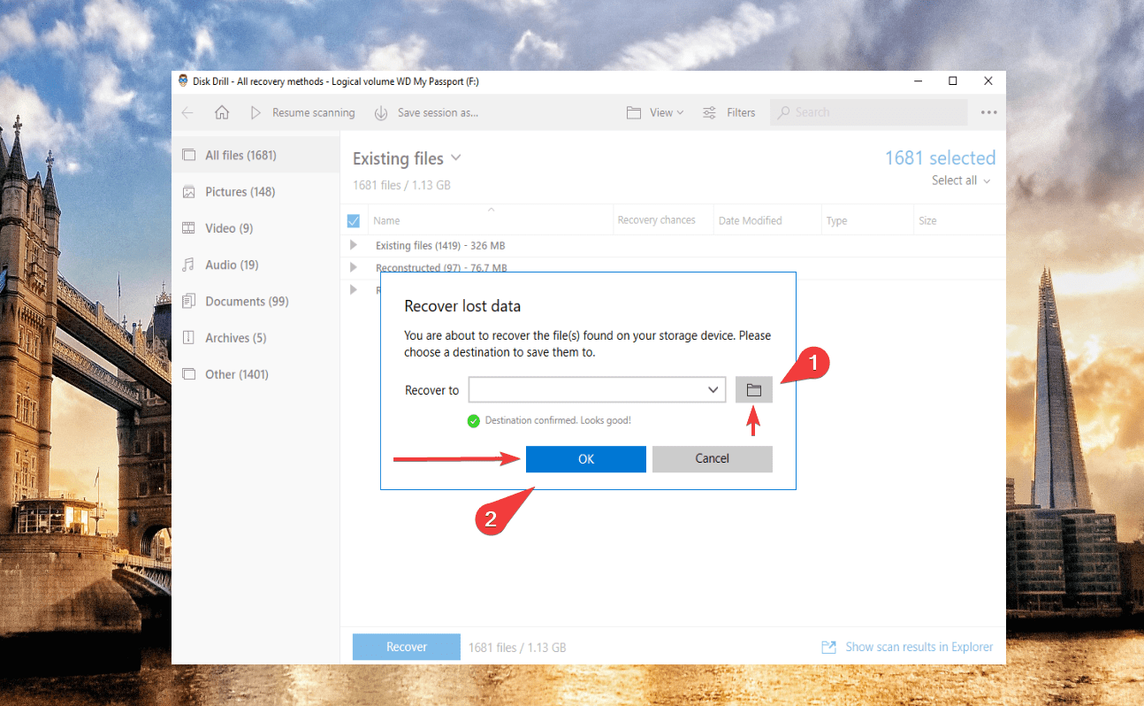The image size is (1144, 706).
Task: Select Pictures (148) category
Action: pyautogui.click(x=255, y=191)
